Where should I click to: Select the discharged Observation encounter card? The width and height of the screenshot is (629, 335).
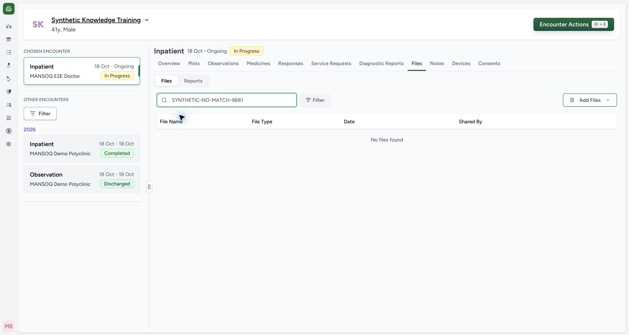tap(82, 179)
